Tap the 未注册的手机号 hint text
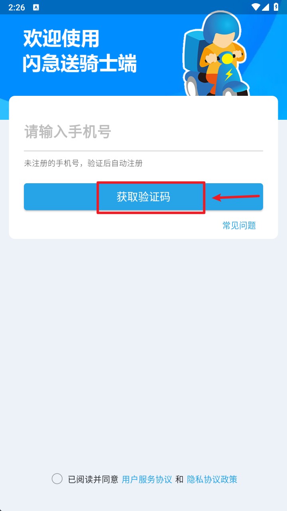Screen dimensions: 287x511 83,163
